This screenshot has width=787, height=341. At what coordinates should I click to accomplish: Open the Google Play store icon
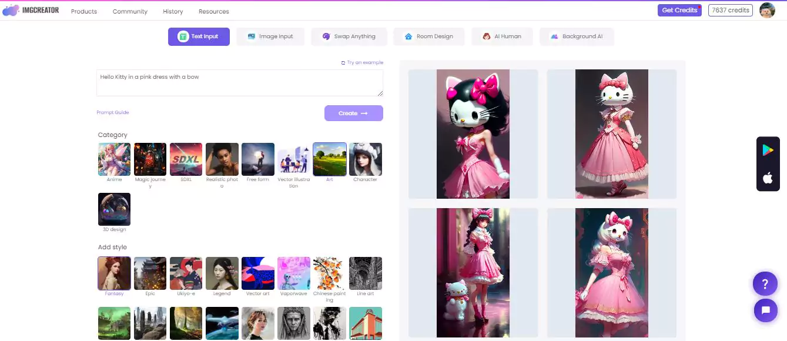click(768, 150)
